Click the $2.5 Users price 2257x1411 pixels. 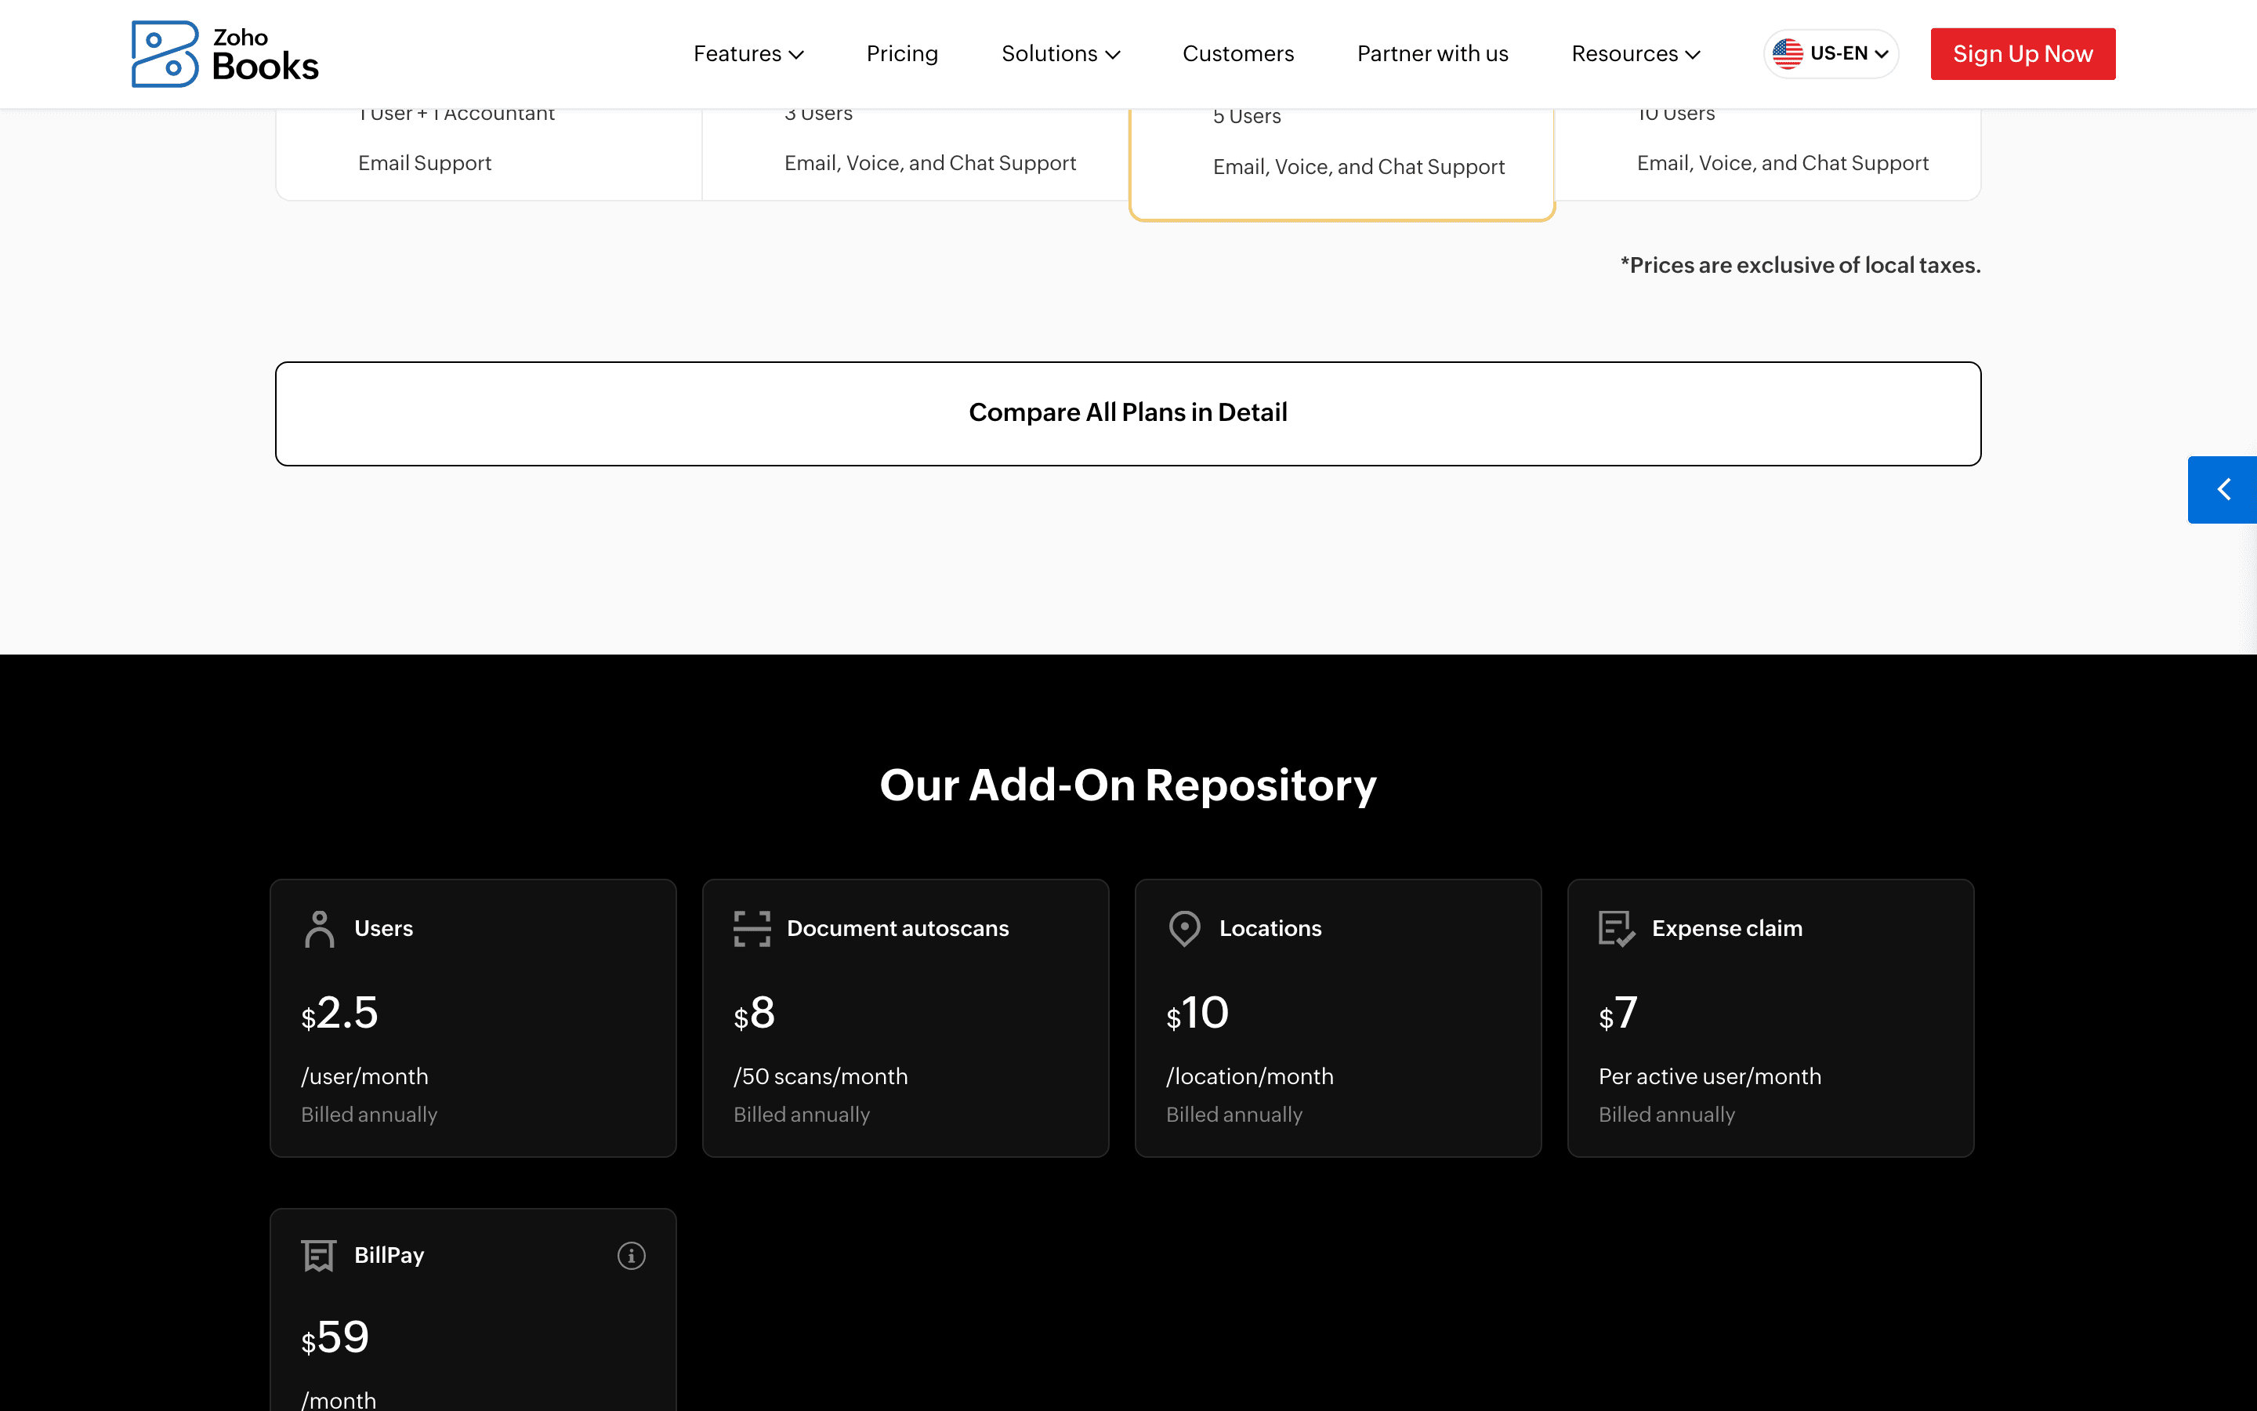coord(339,1014)
